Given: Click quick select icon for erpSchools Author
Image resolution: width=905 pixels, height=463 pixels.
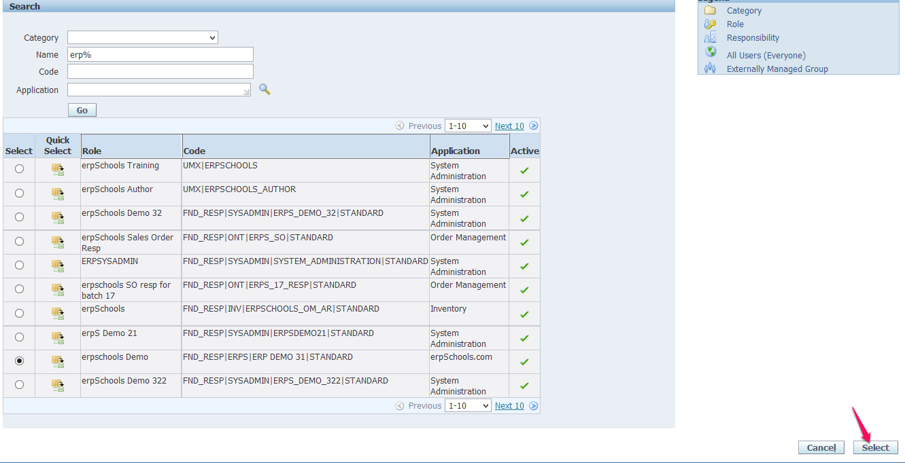Looking at the screenshot, I should (x=58, y=194).
